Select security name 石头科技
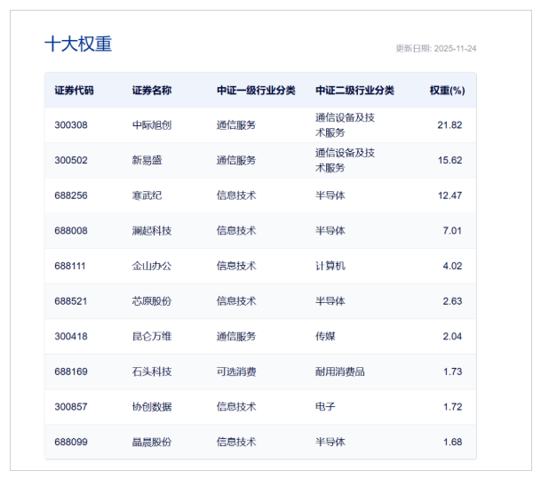The image size is (541, 479). click(152, 371)
